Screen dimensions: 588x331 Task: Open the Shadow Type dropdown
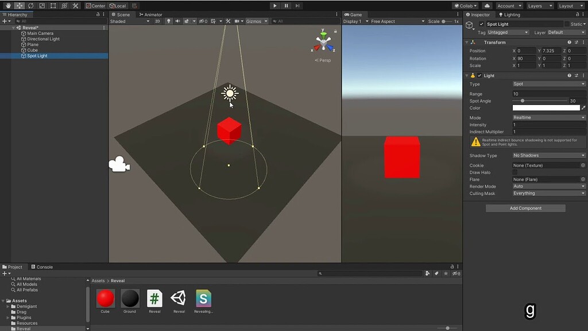click(548, 155)
